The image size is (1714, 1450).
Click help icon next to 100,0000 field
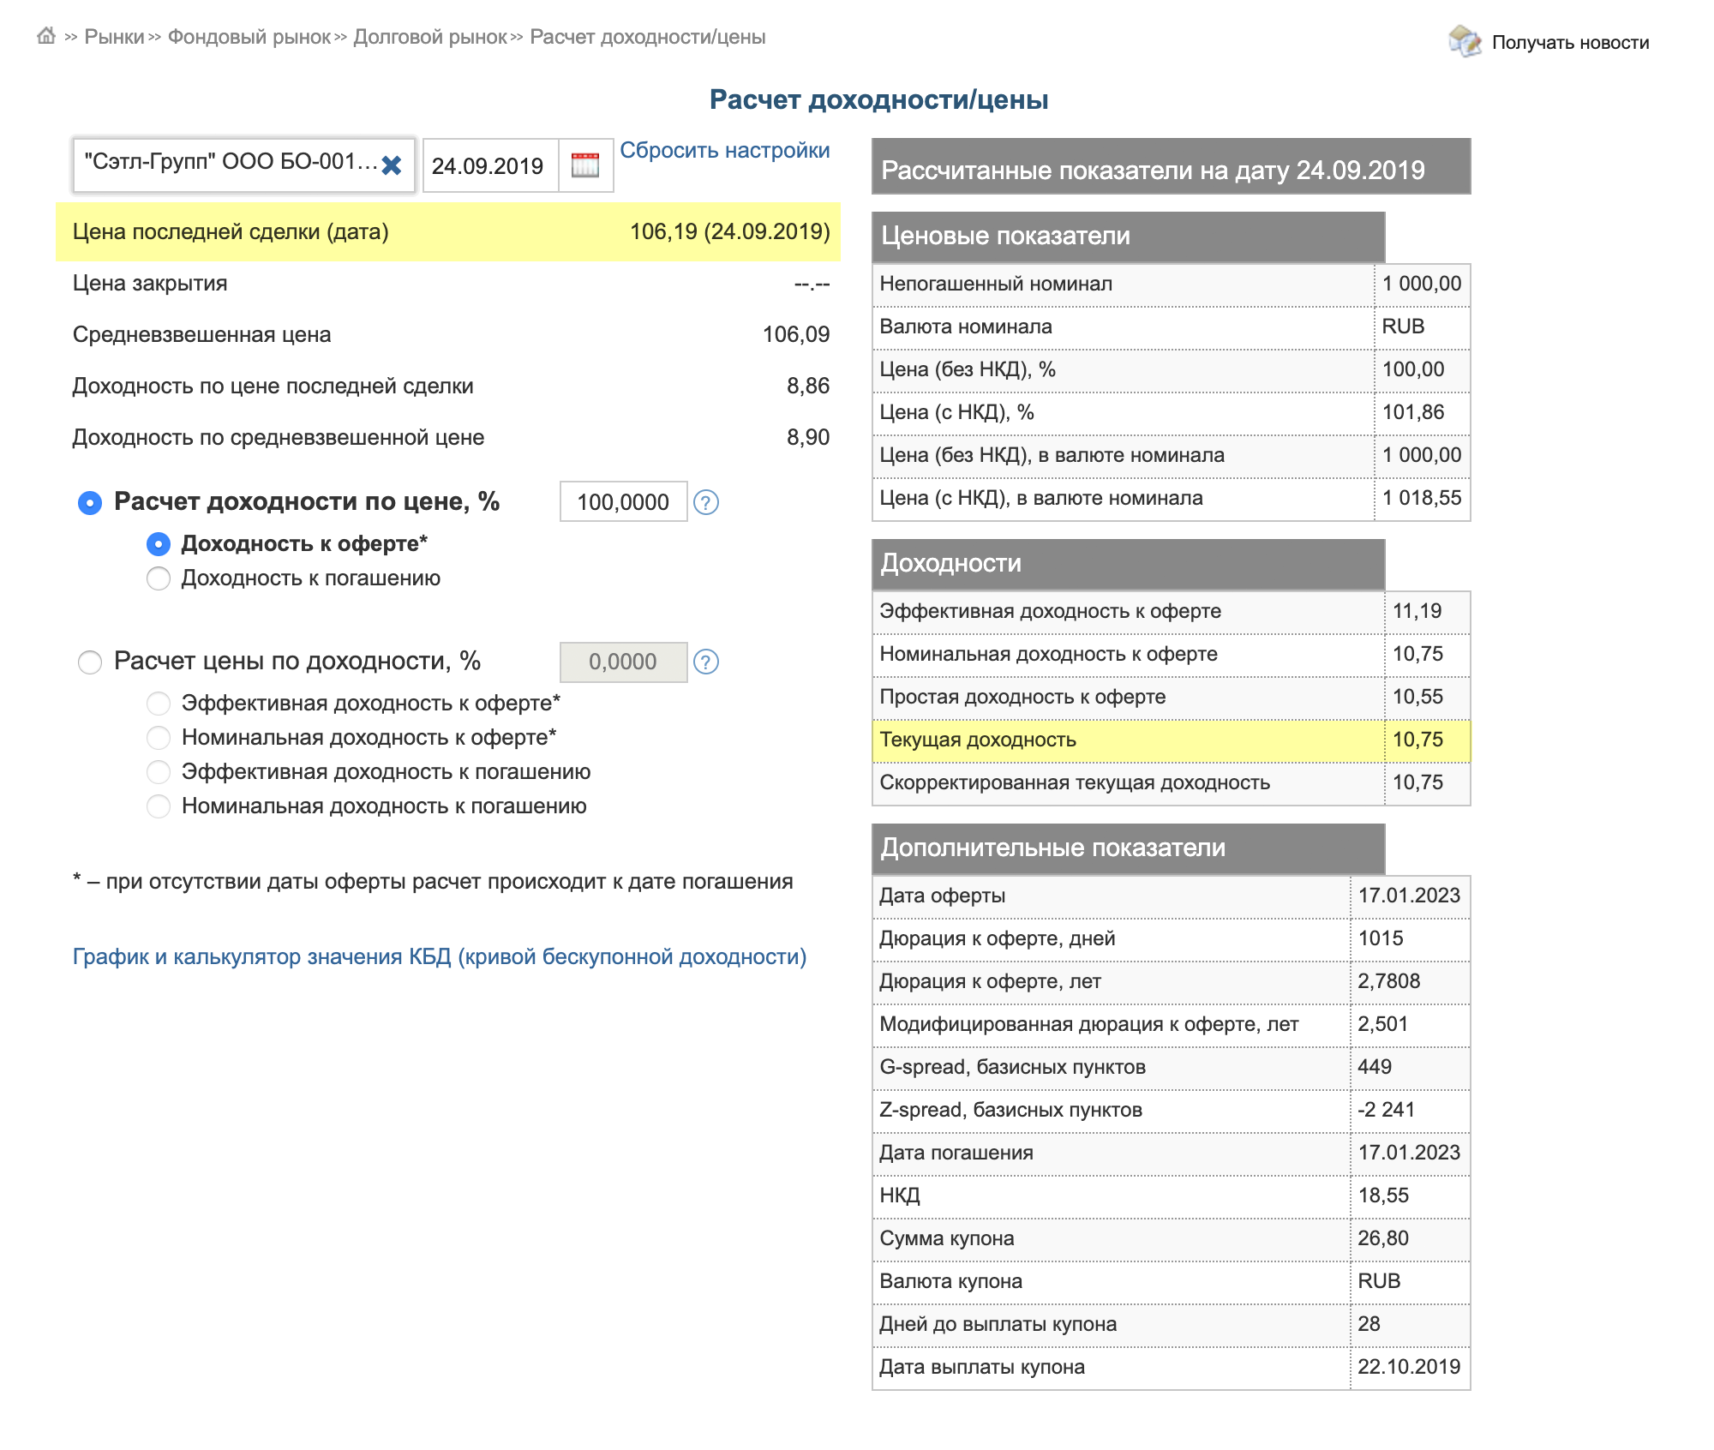coord(706,502)
